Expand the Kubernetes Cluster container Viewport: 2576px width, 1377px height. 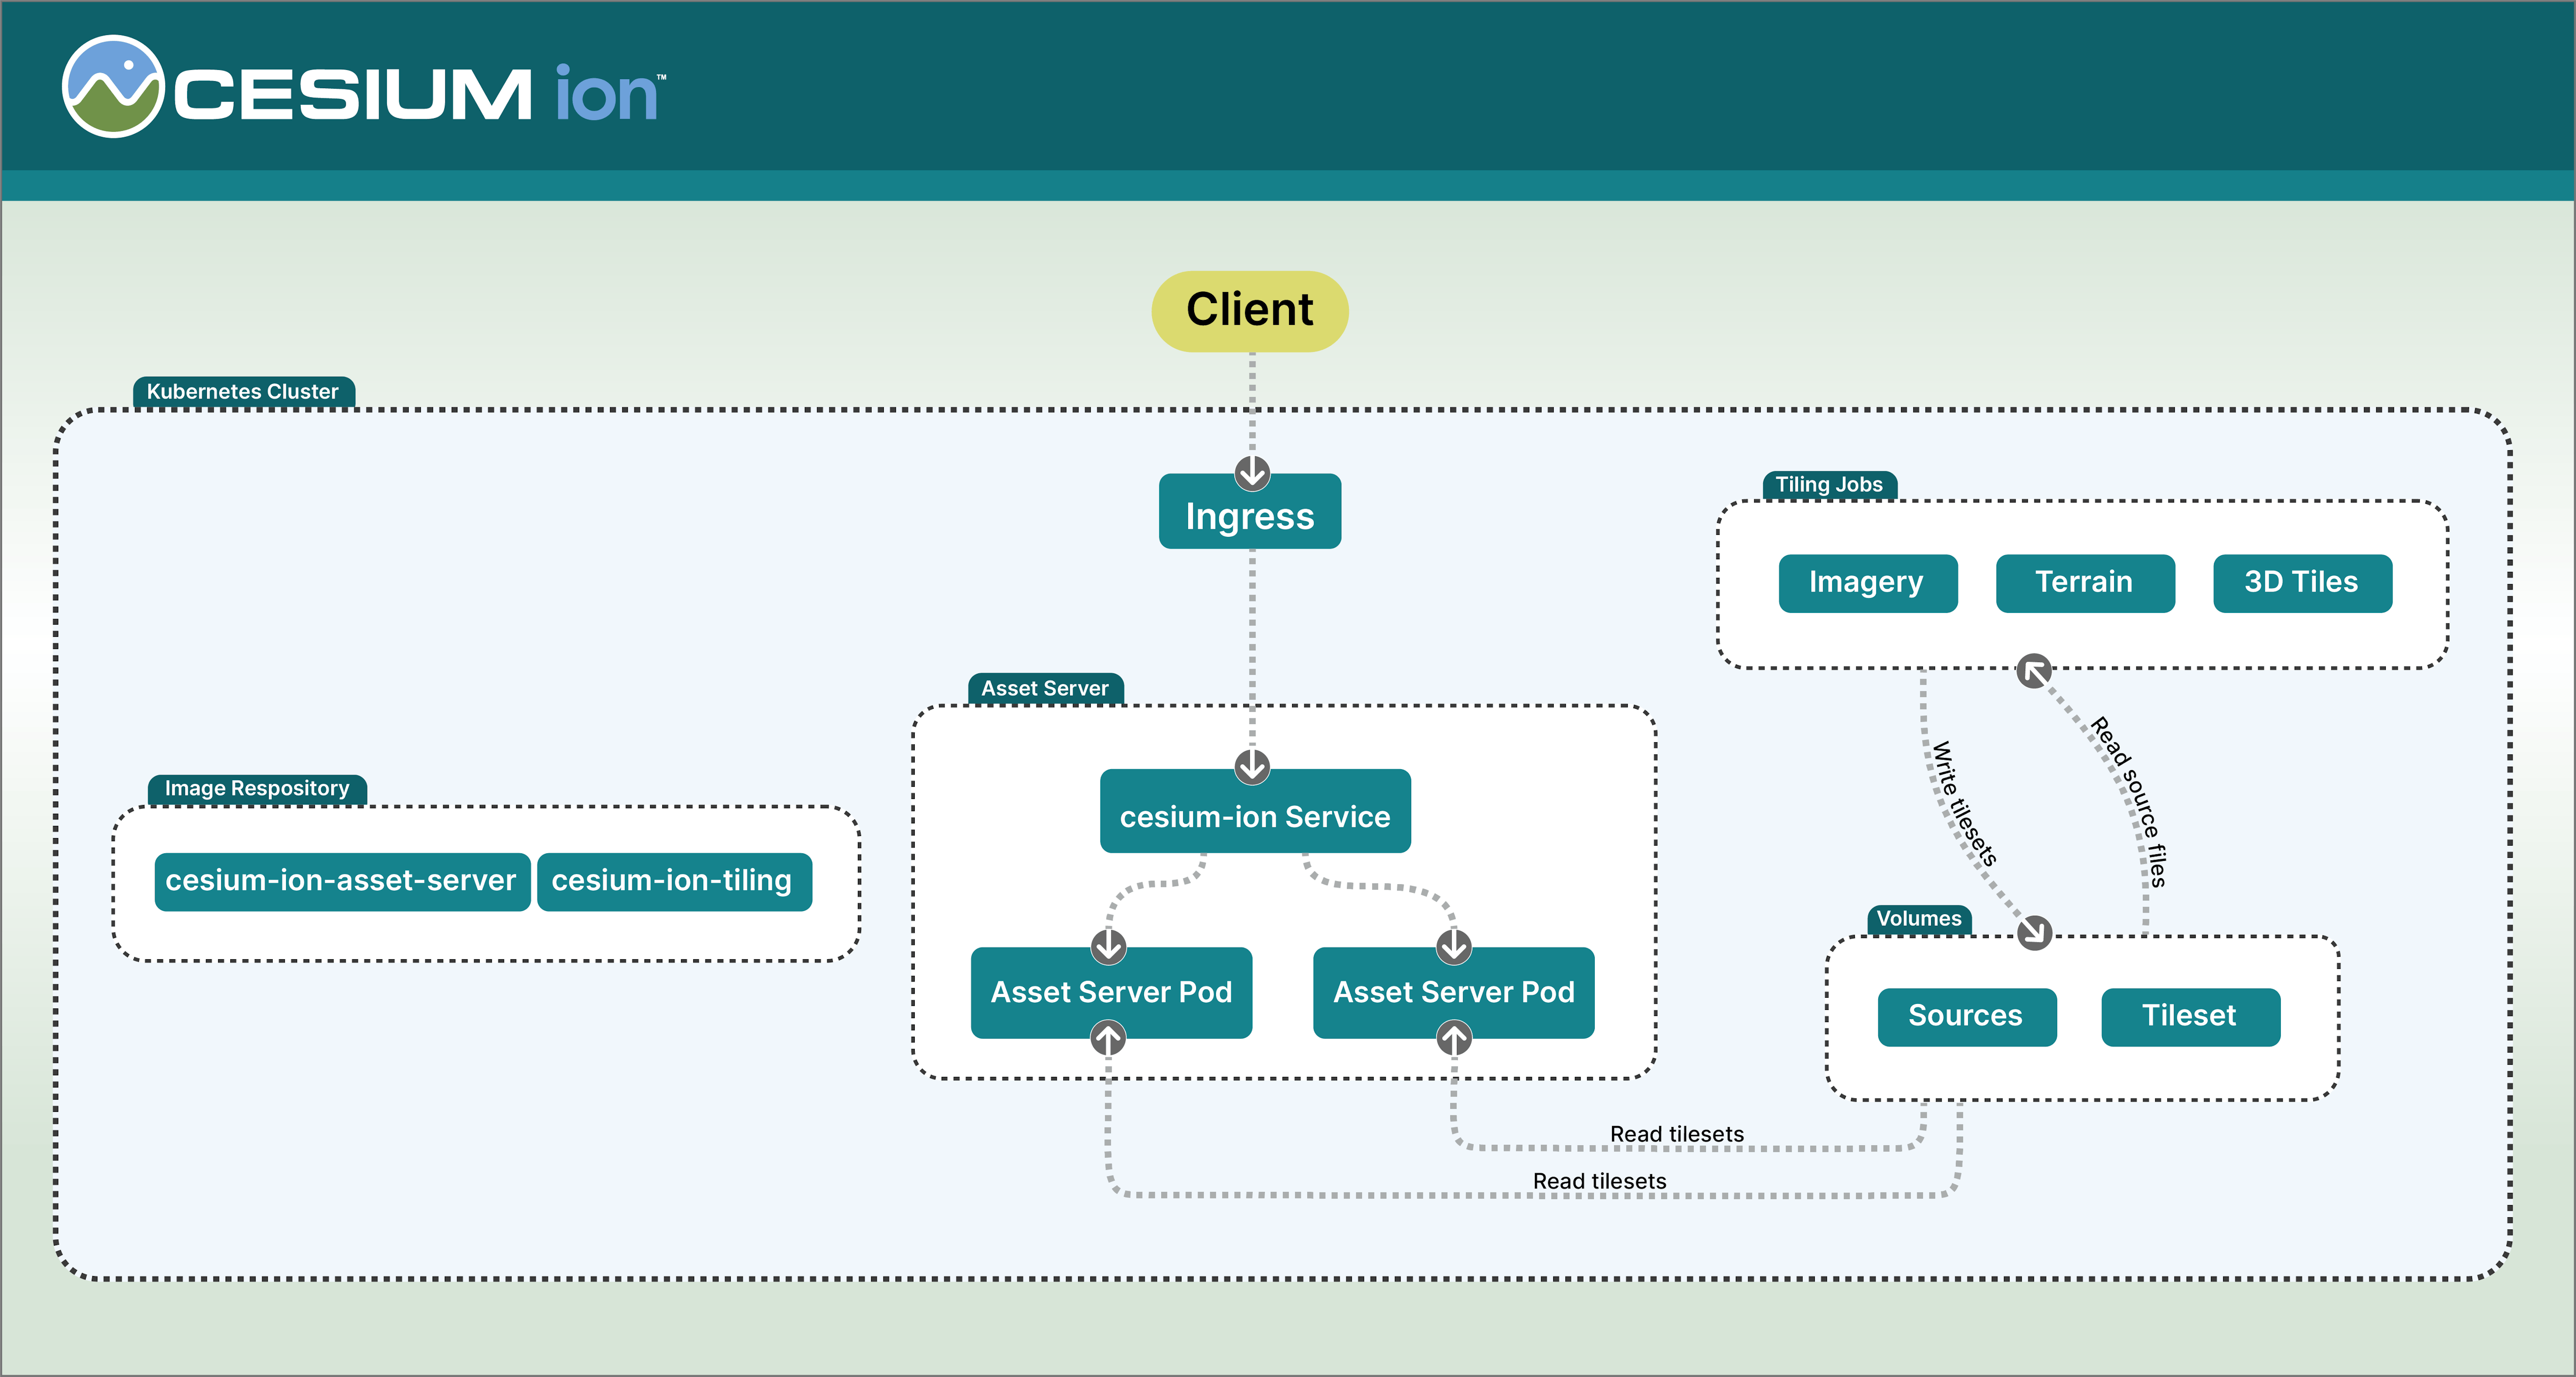[x=243, y=391]
